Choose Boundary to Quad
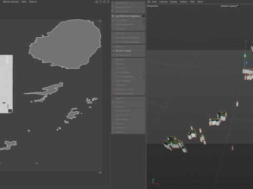Viewport: 253px width, 189px height. click(x=128, y=93)
